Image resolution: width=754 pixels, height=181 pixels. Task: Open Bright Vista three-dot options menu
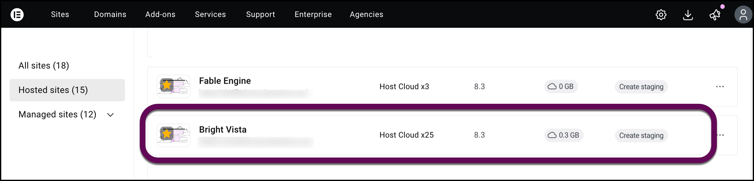[x=721, y=135]
